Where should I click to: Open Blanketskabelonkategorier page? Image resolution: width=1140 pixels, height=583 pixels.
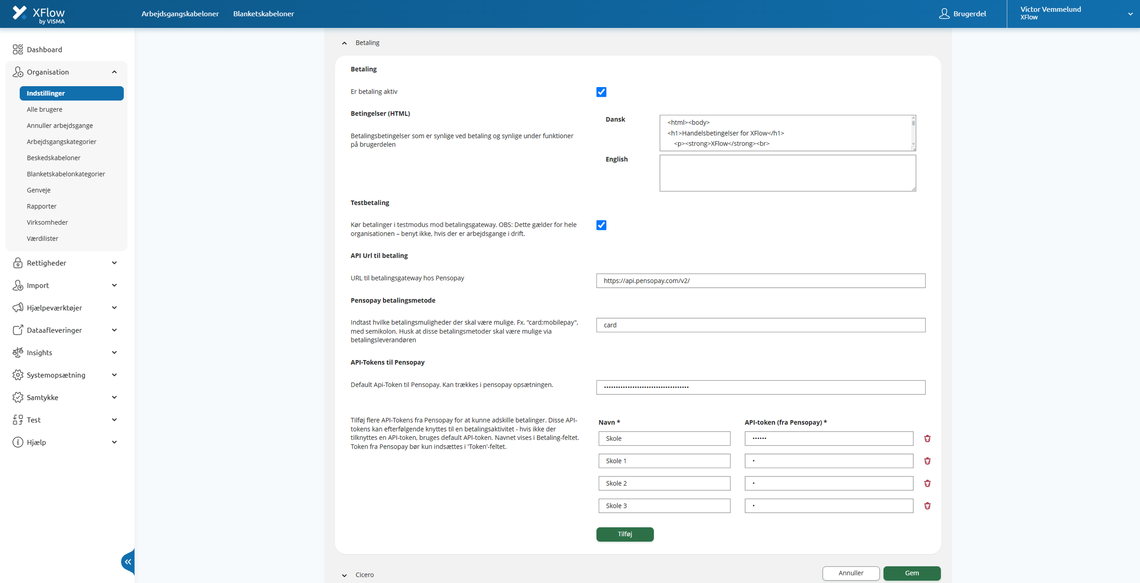pyautogui.click(x=66, y=174)
